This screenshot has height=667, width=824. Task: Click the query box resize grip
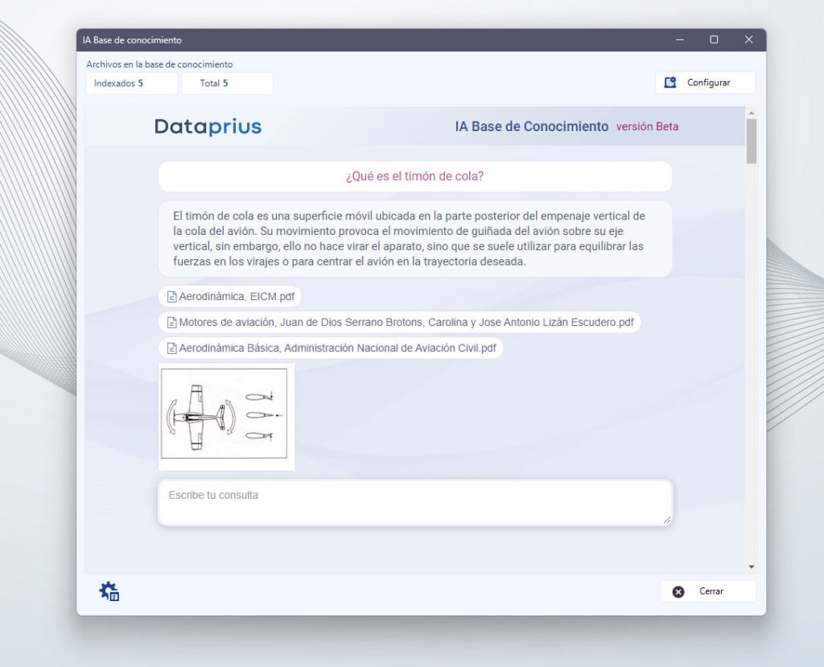pos(666,520)
